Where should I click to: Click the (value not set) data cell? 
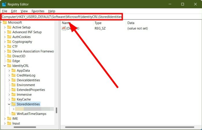[x=137, y=28]
